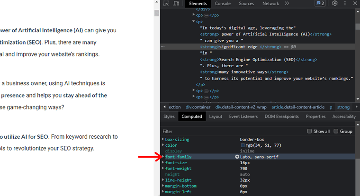The width and height of the screenshot is (360, 196).
Task: Expand the font-size property
Action: pos(163,162)
